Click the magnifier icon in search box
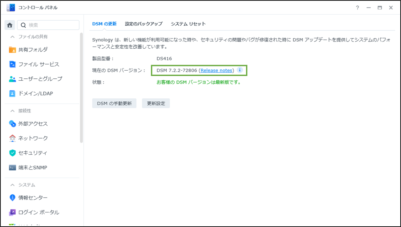Viewport: 401px width, 227px height. click(x=23, y=25)
